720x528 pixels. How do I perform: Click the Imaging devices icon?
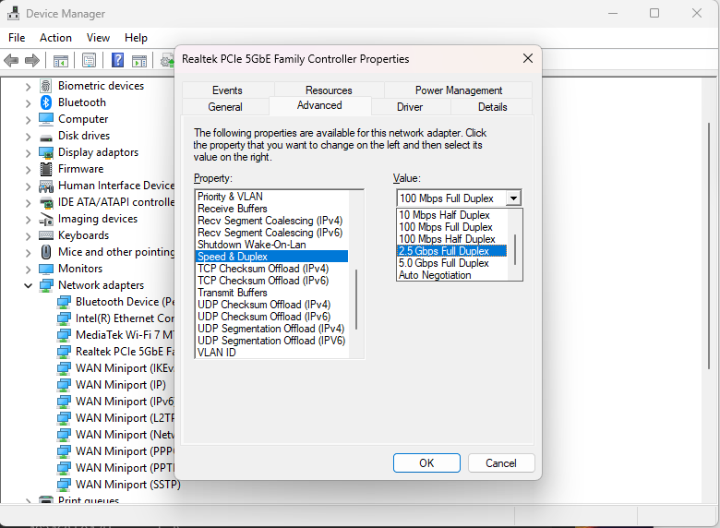[46, 220]
